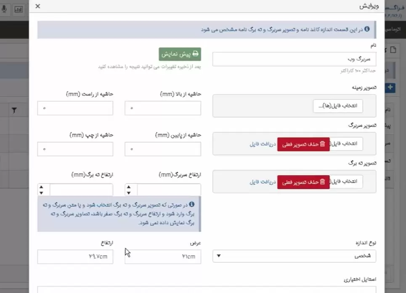Click the trash icon to delete the current ته برگ image

click(322, 181)
